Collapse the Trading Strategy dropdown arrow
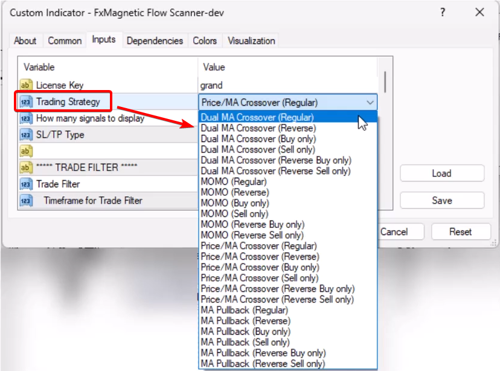This screenshot has width=500, height=371. (370, 103)
